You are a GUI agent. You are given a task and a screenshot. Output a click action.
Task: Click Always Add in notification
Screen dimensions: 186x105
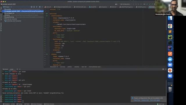145,100
